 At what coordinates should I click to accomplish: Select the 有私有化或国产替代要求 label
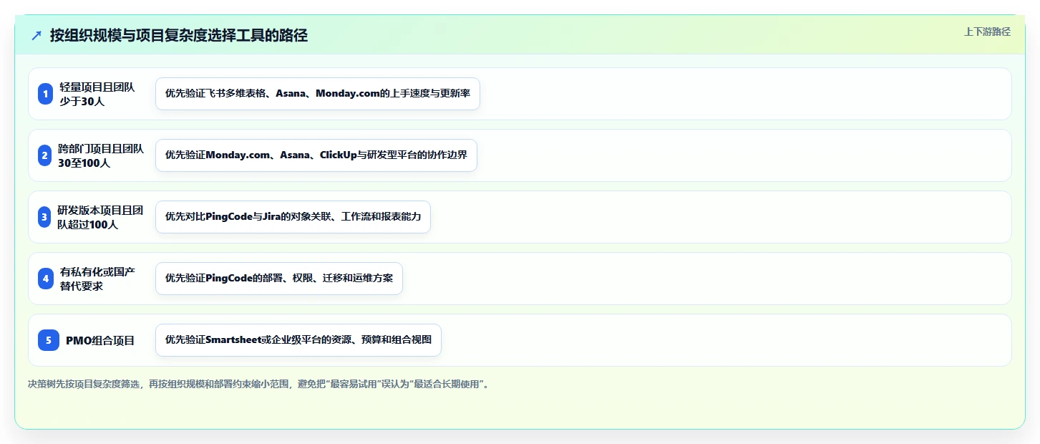pos(97,279)
